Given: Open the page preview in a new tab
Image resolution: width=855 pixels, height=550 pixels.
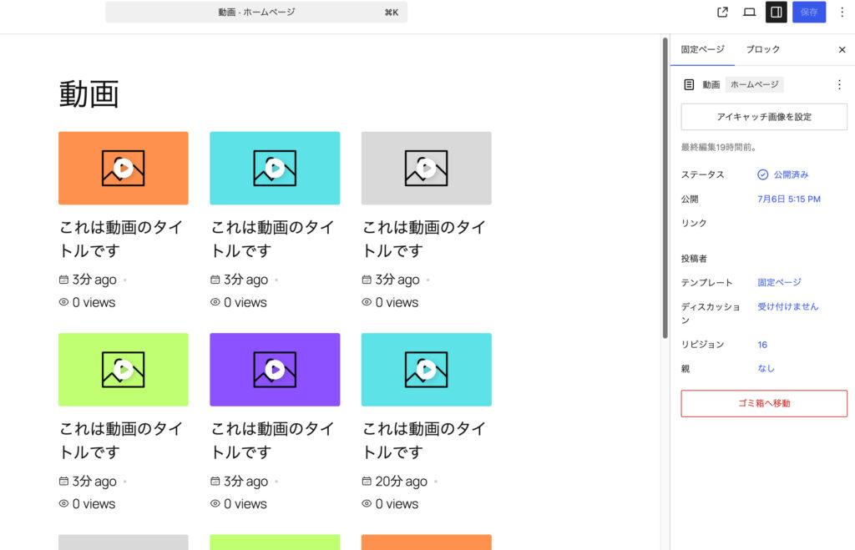Looking at the screenshot, I should click(x=722, y=12).
